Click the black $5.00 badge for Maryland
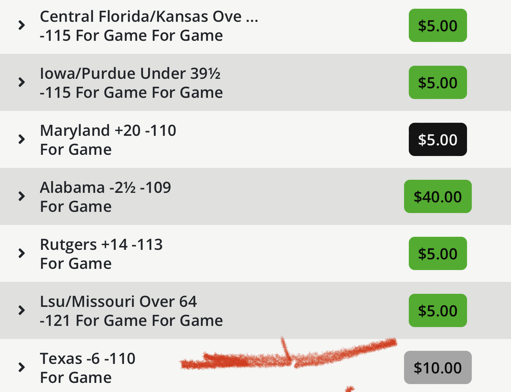 [x=437, y=140]
